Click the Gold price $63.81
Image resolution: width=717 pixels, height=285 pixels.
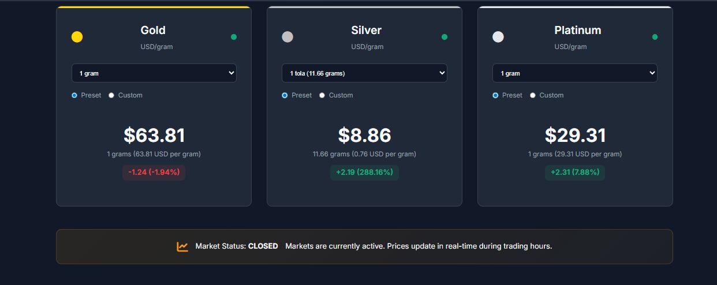pos(154,135)
